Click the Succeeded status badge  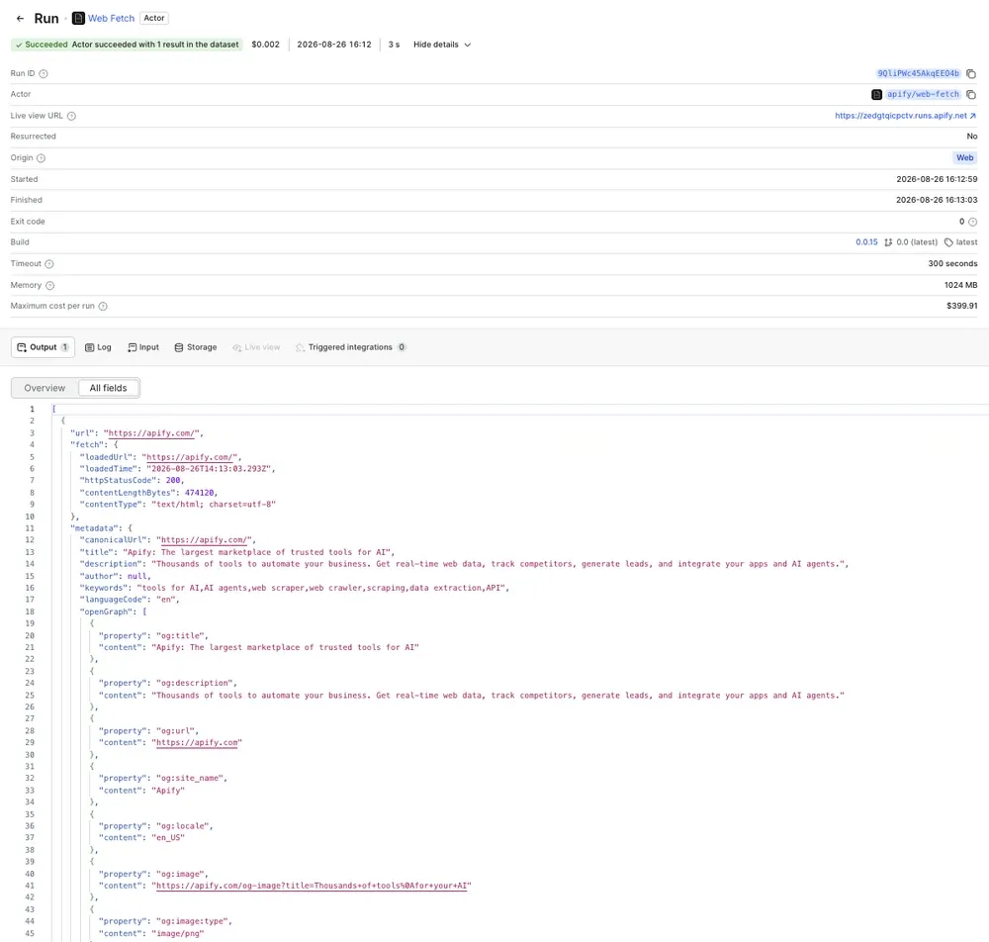click(x=127, y=45)
